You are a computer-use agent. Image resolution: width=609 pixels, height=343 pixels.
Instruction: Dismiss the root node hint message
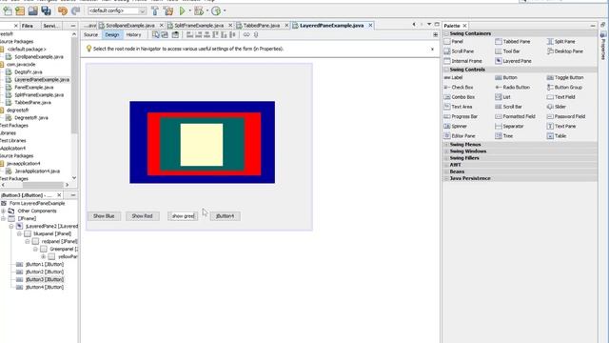432,49
